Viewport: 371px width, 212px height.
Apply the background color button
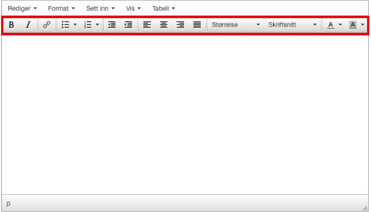[353, 24]
